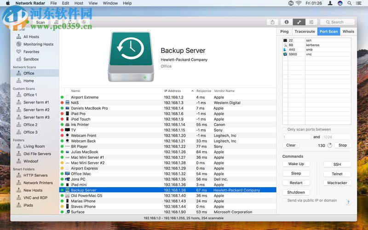Viewport: 368px width, 230px height.
Task: Sort hosts by the Response column header
Action: tap(204, 91)
